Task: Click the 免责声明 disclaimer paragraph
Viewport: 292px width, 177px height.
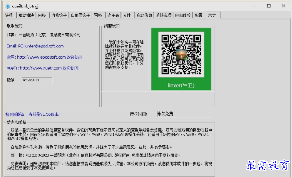Action: pos(110,166)
